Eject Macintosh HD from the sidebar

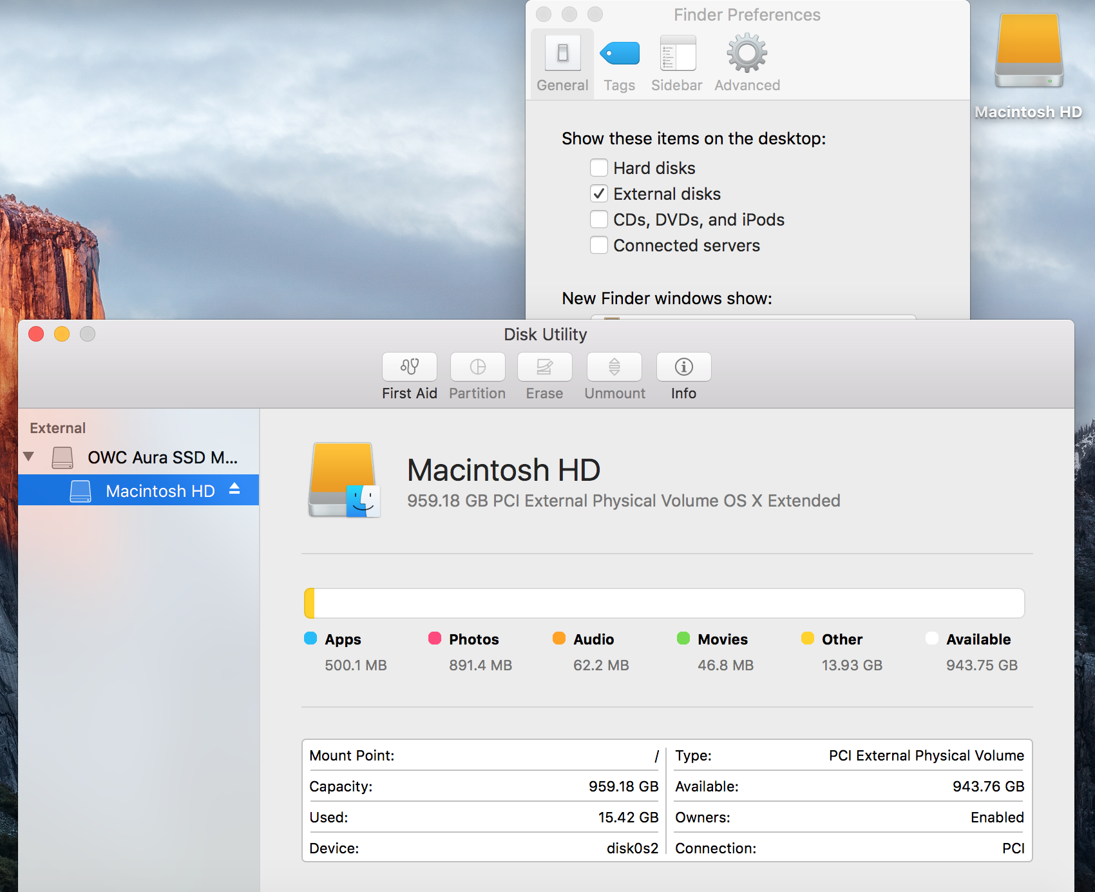click(234, 489)
